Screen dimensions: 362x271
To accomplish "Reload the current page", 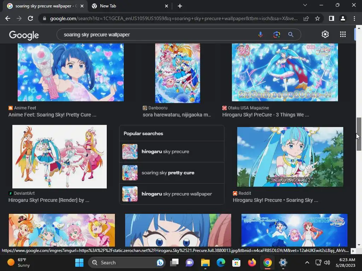I will tap(30, 18).
